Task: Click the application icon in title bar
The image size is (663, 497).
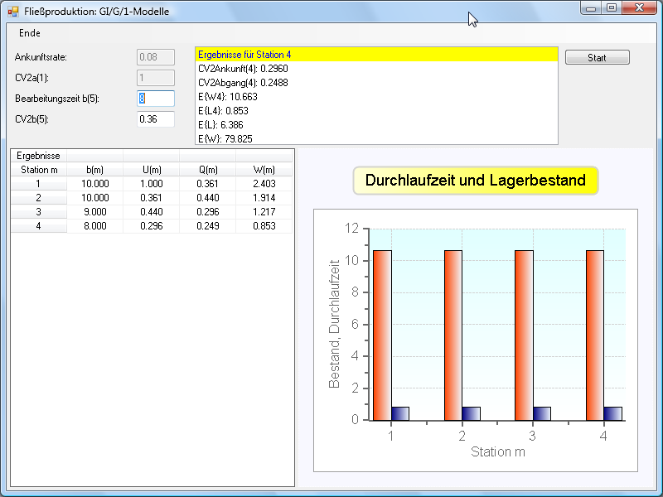Action: pyautogui.click(x=12, y=11)
